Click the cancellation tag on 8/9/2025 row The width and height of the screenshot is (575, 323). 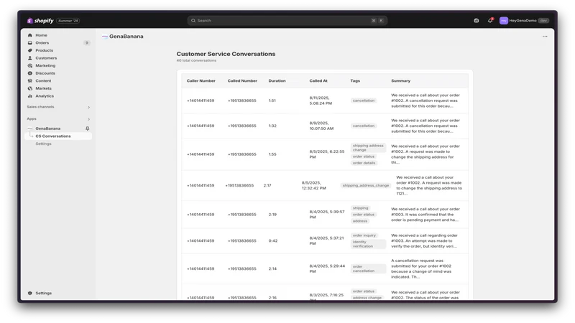[x=364, y=126]
